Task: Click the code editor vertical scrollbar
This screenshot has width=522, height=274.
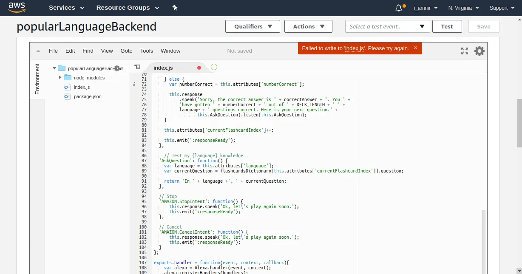Action: 484,242
